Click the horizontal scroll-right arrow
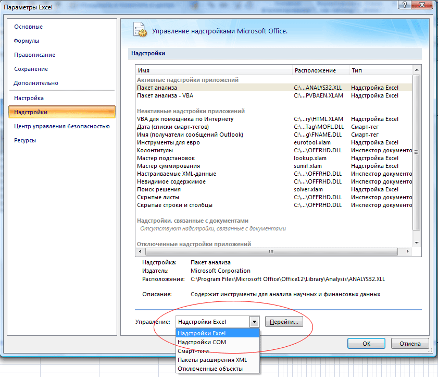 point(408,251)
